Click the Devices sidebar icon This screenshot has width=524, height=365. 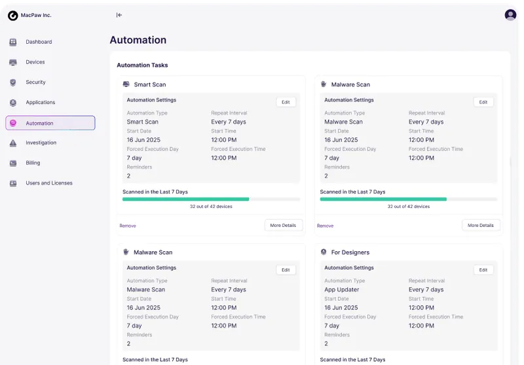13,62
